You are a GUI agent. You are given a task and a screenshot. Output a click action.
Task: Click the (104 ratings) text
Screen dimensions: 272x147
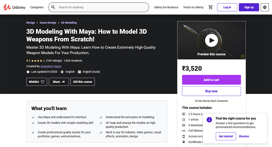tap(54, 61)
